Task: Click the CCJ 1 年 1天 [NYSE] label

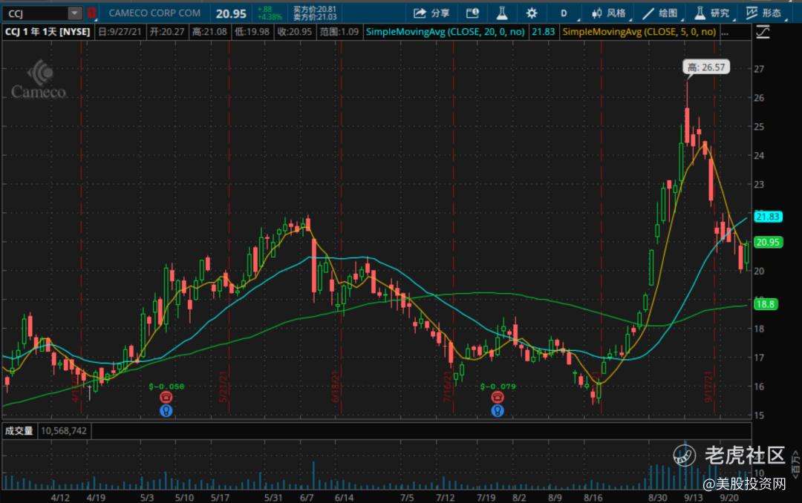Action: coord(48,32)
